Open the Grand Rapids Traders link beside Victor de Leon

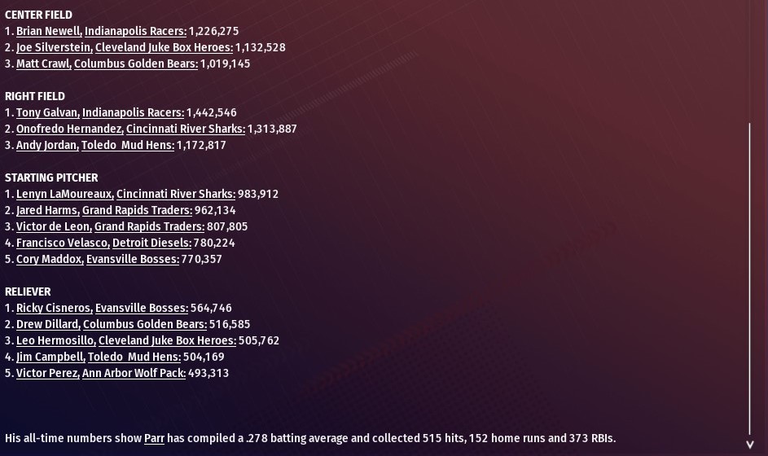[149, 226]
